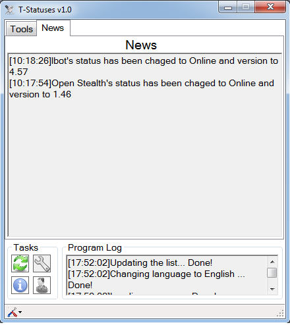The height and width of the screenshot is (325, 290).
Task: Click the News heading above the list
Action: tap(141, 45)
